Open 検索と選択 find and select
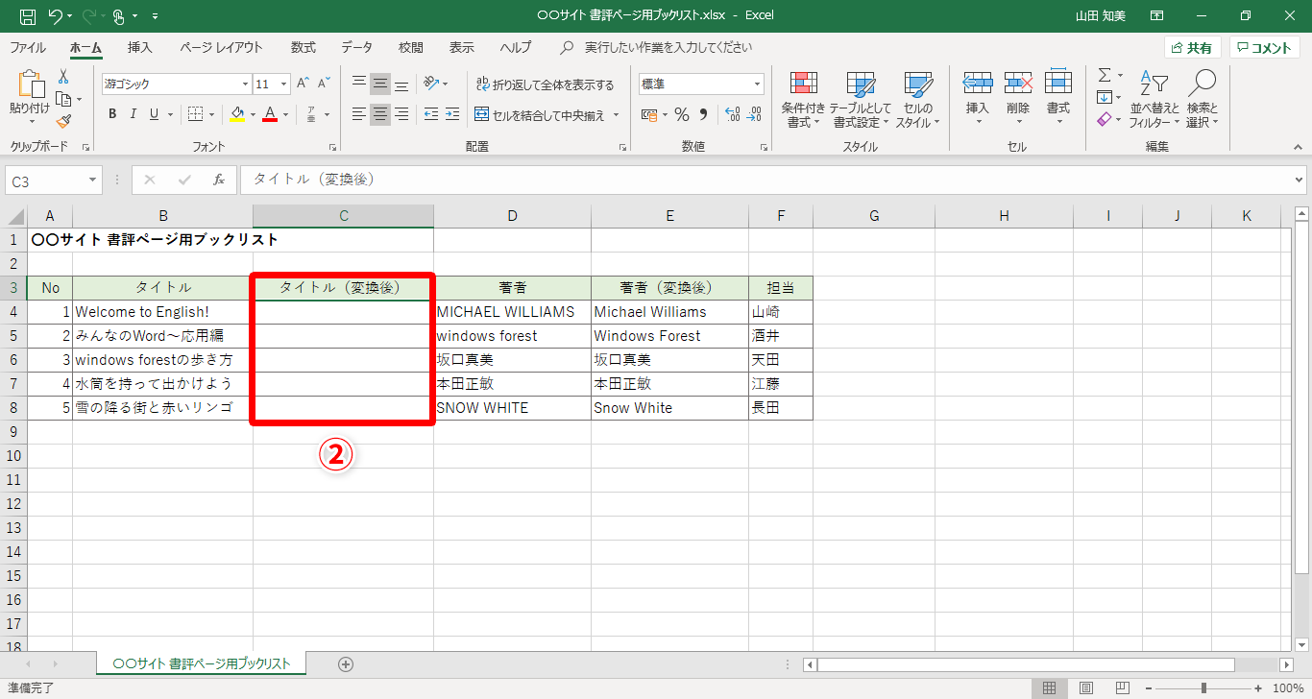Screen dimensions: 1312x699 (1202, 99)
